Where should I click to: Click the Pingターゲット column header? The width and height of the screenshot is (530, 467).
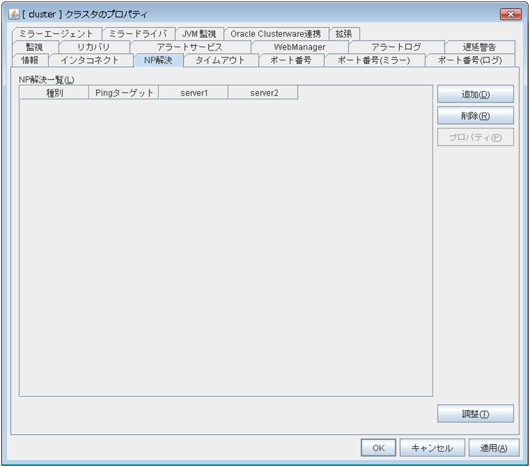pyautogui.click(x=124, y=93)
